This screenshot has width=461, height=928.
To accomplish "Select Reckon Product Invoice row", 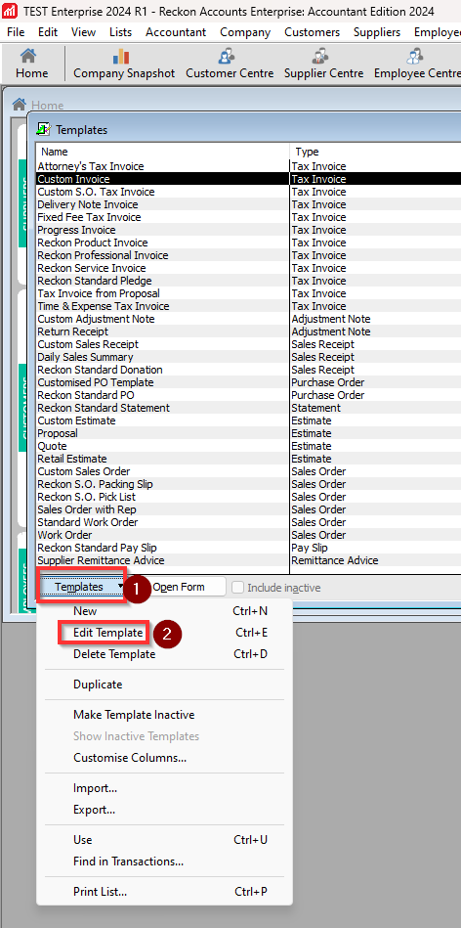I will (248, 243).
